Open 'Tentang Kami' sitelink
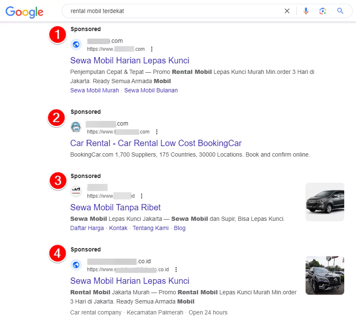The image size is (356, 322). (x=150, y=228)
